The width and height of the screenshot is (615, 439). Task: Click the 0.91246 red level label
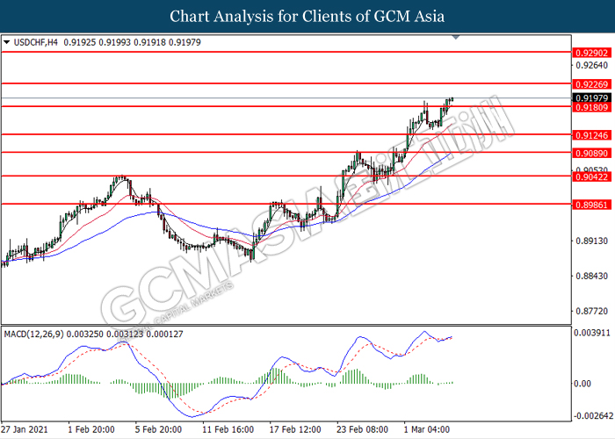coord(590,135)
